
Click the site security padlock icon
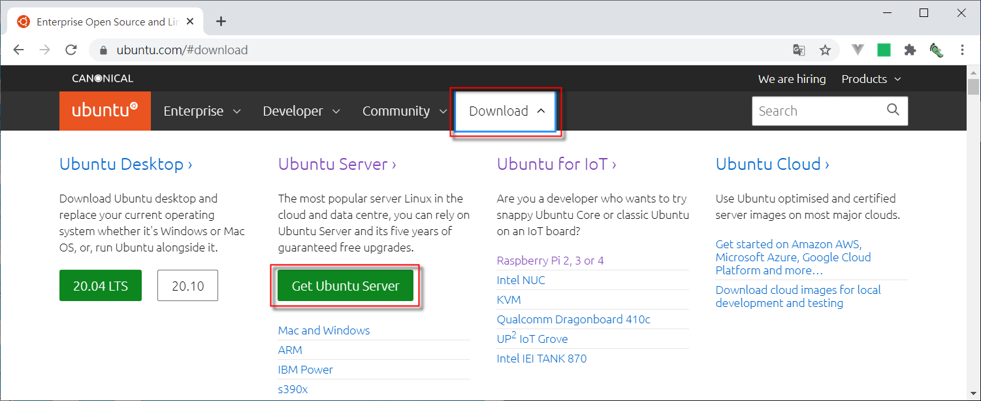103,49
